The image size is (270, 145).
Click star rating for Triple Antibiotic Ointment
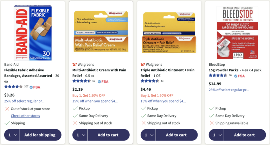coord(150,81)
